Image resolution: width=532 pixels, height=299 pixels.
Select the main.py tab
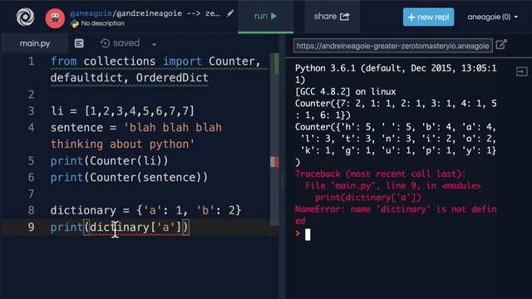coord(35,43)
